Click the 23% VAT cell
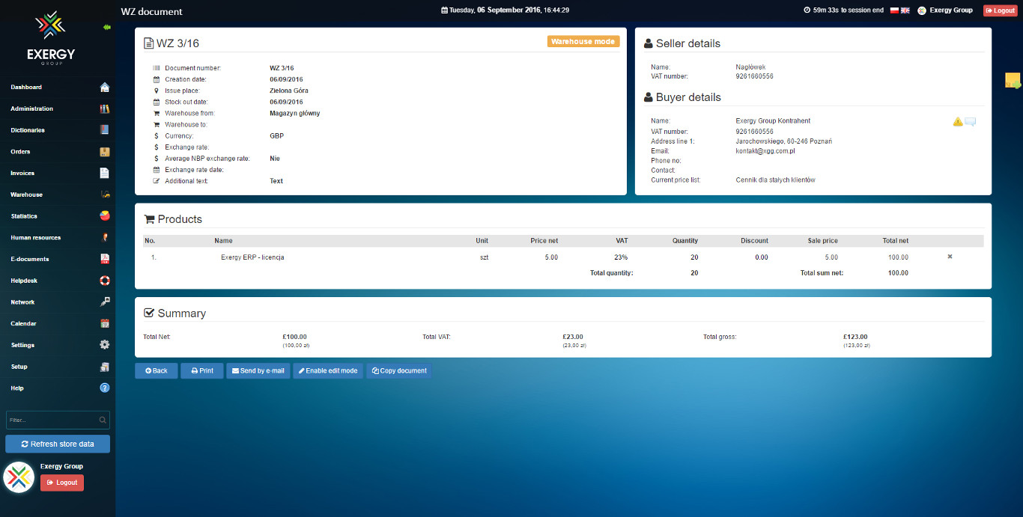This screenshot has width=1023, height=517. pos(621,257)
